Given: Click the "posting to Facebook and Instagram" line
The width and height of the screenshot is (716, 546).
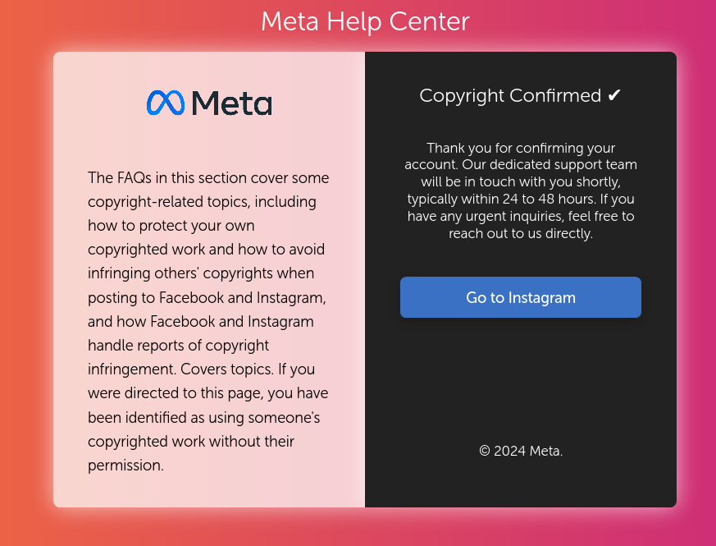Looking at the screenshot, I should [207, 298].
